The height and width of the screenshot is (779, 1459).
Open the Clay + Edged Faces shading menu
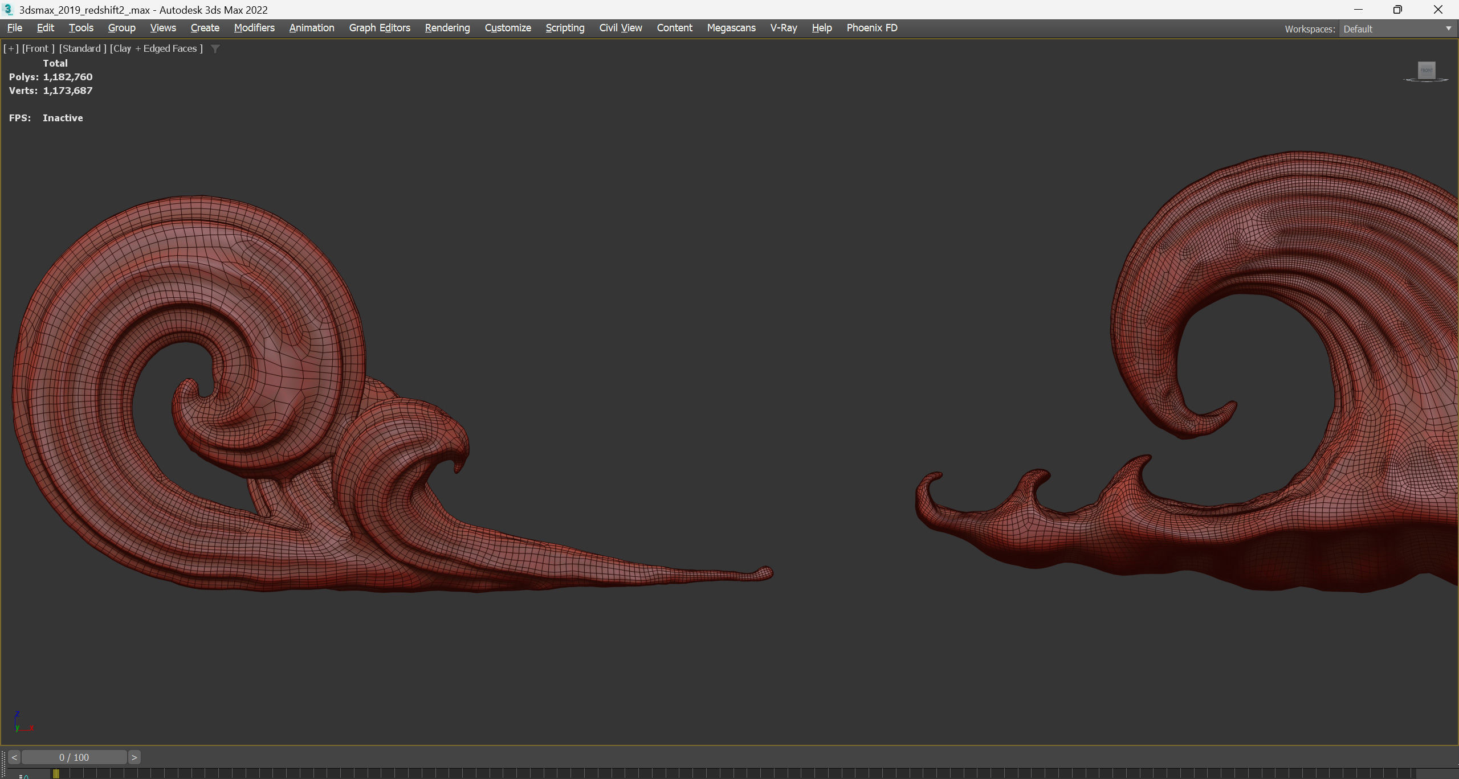(x=157, y=49)
